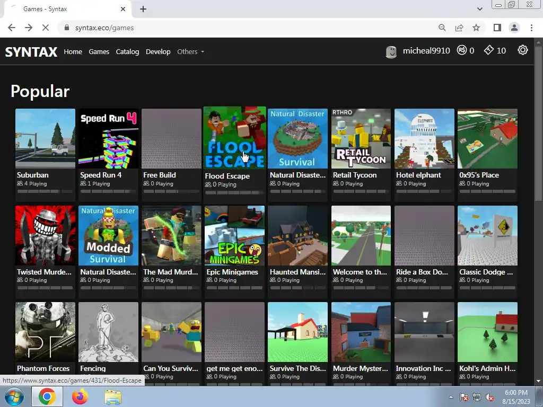Go back with browser back arrow
The image size is (543, 407).
pos(12,28)
